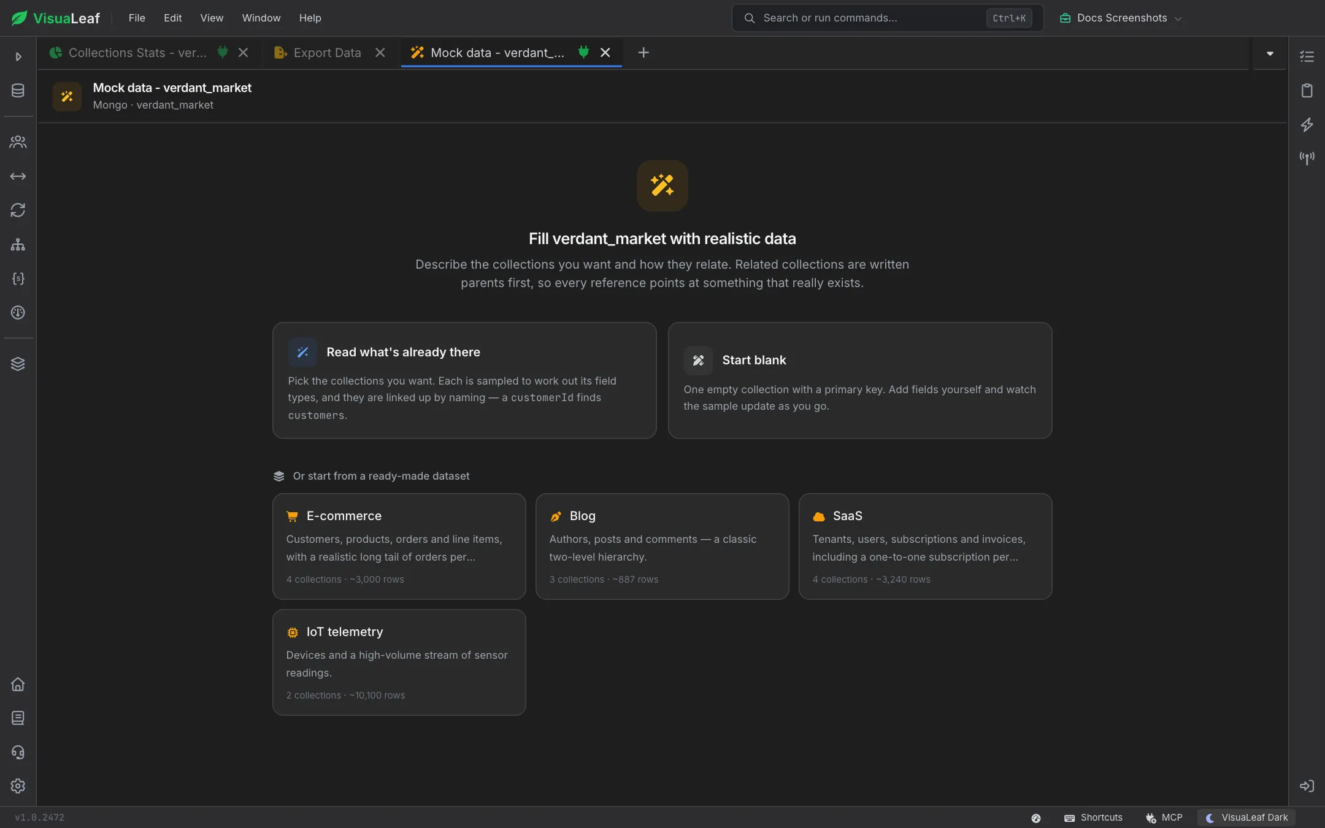Choose the Read what's already there card

tap(464, 380)
